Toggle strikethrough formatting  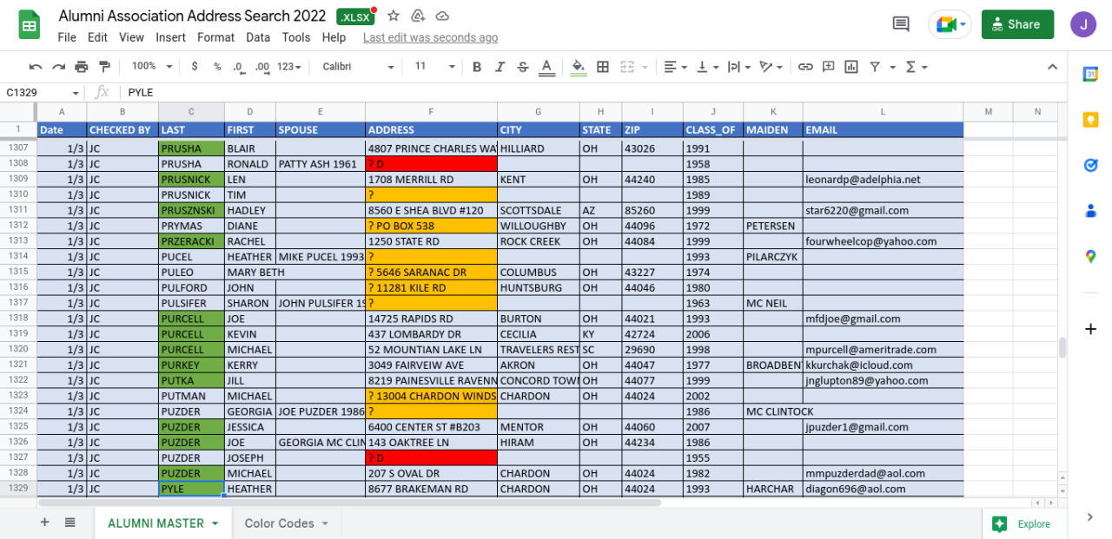523,67
